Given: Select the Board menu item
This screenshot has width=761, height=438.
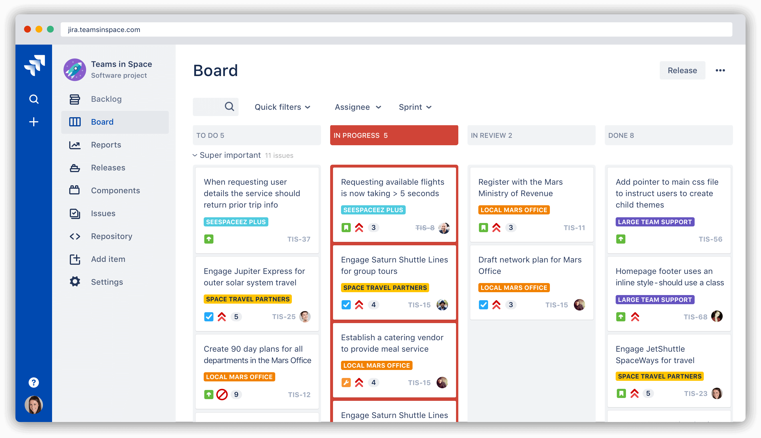Looking at the screenshot, I should [x=102, y=122].
